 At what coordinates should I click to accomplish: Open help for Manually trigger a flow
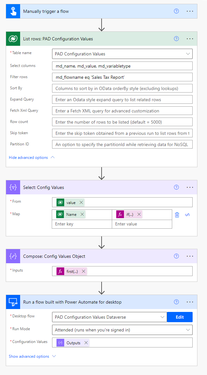(176, 11)
